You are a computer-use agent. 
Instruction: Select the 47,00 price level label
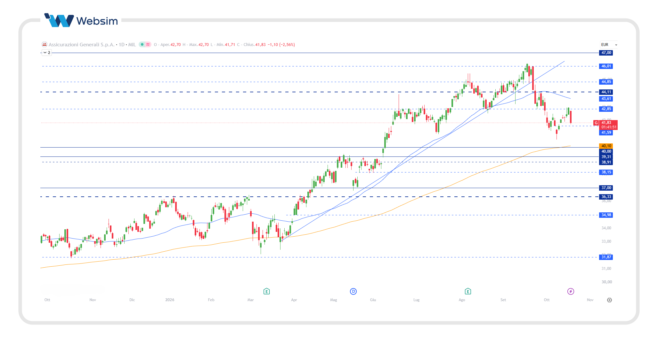(x=606, y=53)
